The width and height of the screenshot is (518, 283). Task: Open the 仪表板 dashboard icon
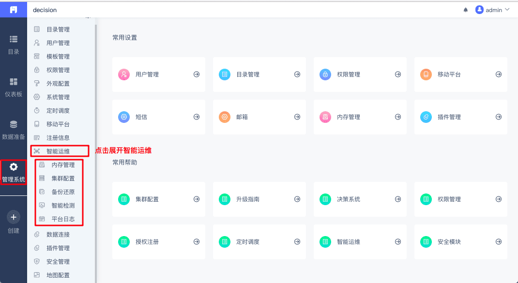(14, 82)
